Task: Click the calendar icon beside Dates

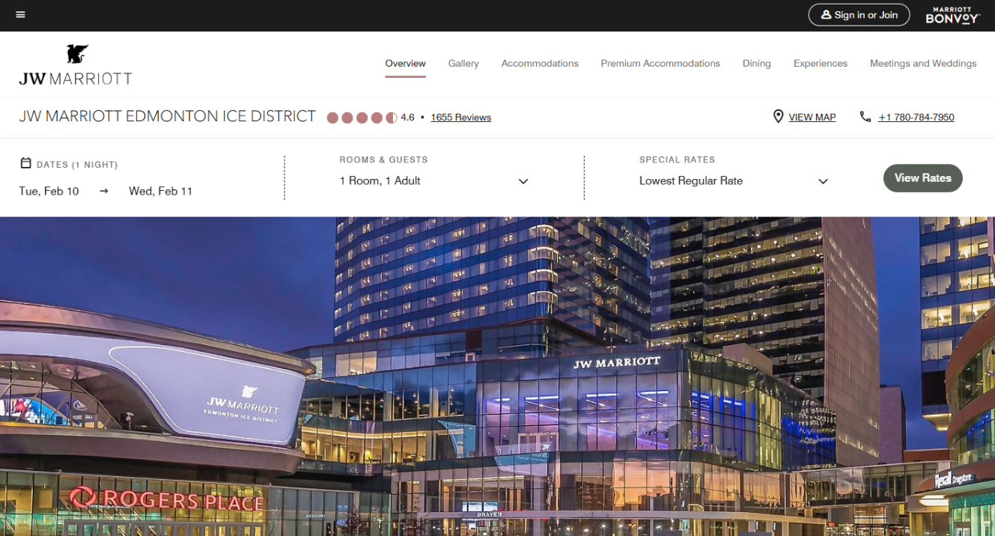Action: point(25,163)
